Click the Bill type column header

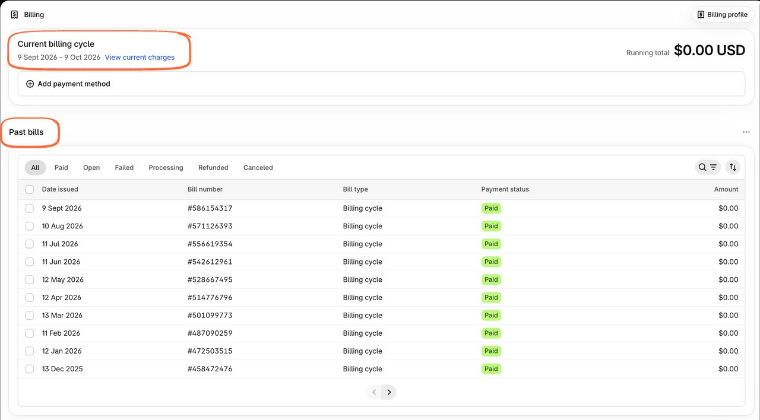point(356,189)
